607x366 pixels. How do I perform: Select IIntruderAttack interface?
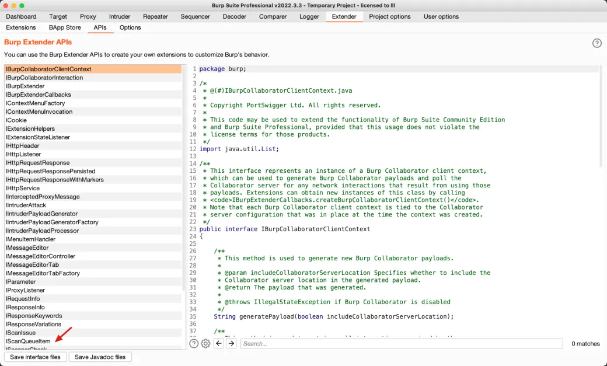93,205
